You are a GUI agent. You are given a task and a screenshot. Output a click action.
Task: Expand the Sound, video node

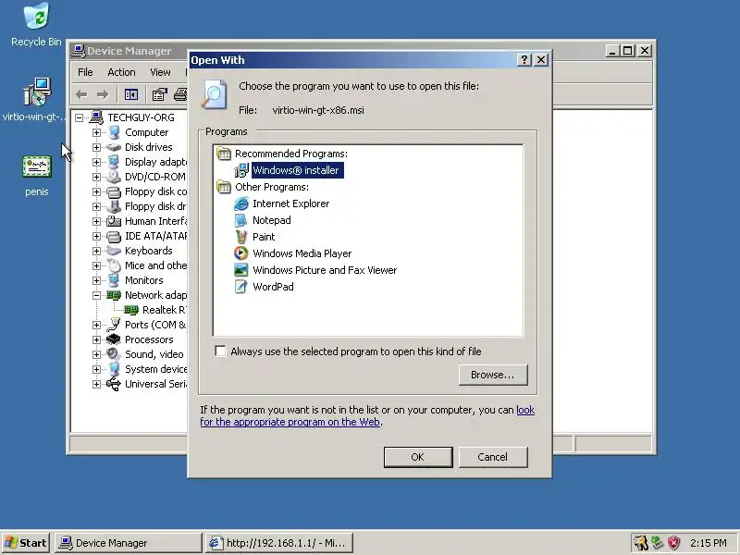pos(96,354)
